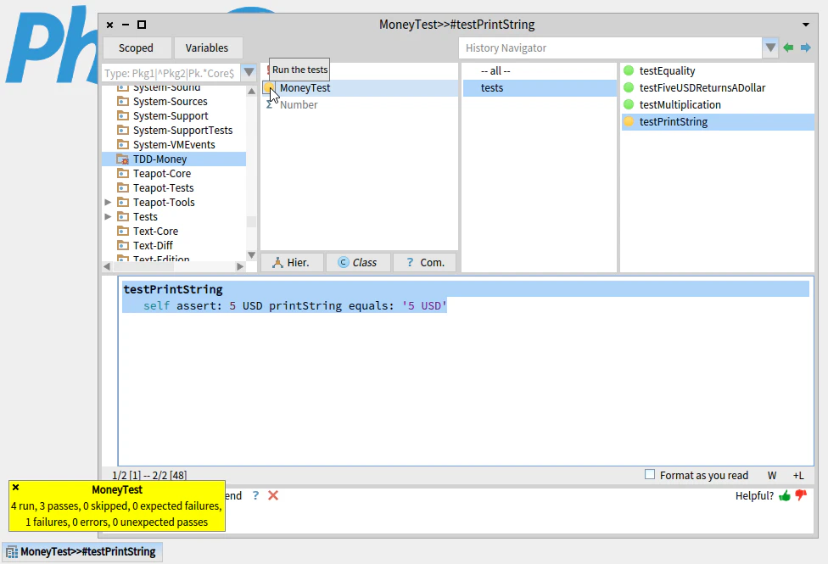Toggle the Scoped view button
828x564 pixels.
[137, 48]
